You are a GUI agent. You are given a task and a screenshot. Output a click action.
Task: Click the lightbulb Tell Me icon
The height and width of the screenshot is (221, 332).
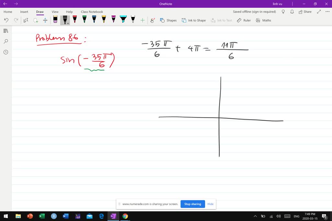tap(283, 12)
